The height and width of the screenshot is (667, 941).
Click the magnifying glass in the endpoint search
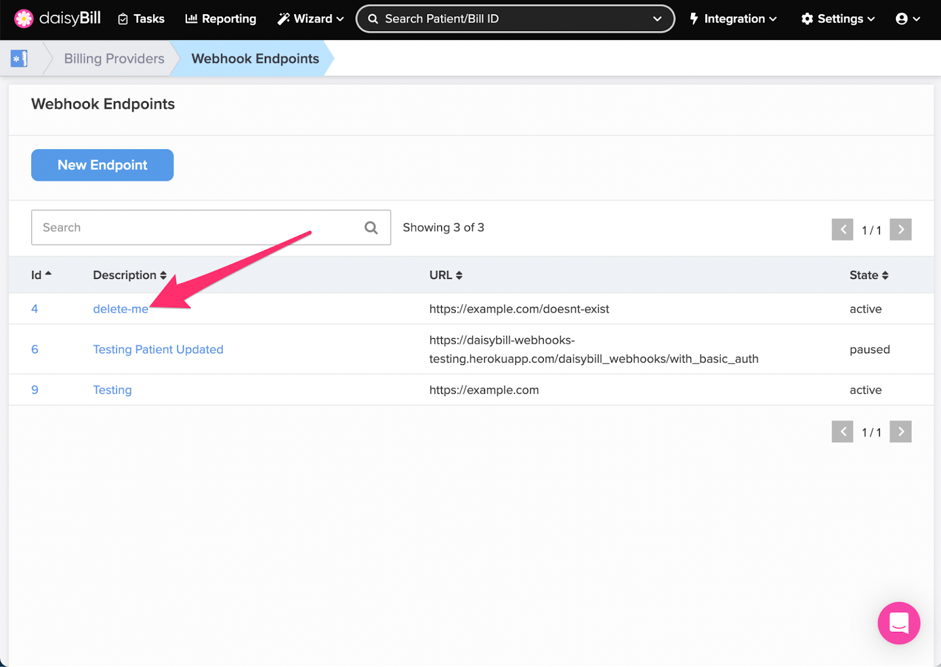point(371,227)
